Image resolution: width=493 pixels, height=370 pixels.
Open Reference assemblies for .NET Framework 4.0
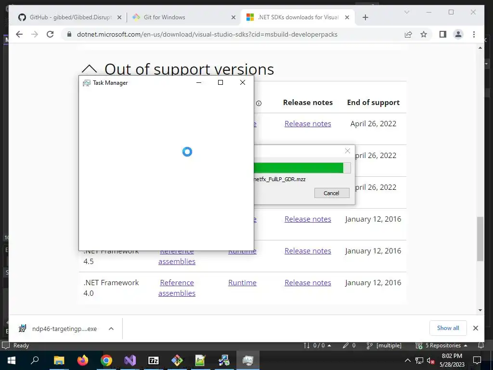coord(177,288)
